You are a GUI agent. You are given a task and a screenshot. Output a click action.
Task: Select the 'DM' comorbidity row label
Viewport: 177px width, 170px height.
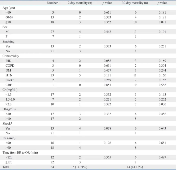(8, 70)
